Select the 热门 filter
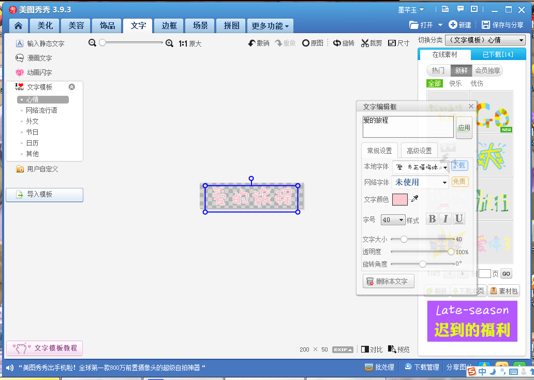Image resolution: width=534 pixels, height=380 pixels. [438, 70]
